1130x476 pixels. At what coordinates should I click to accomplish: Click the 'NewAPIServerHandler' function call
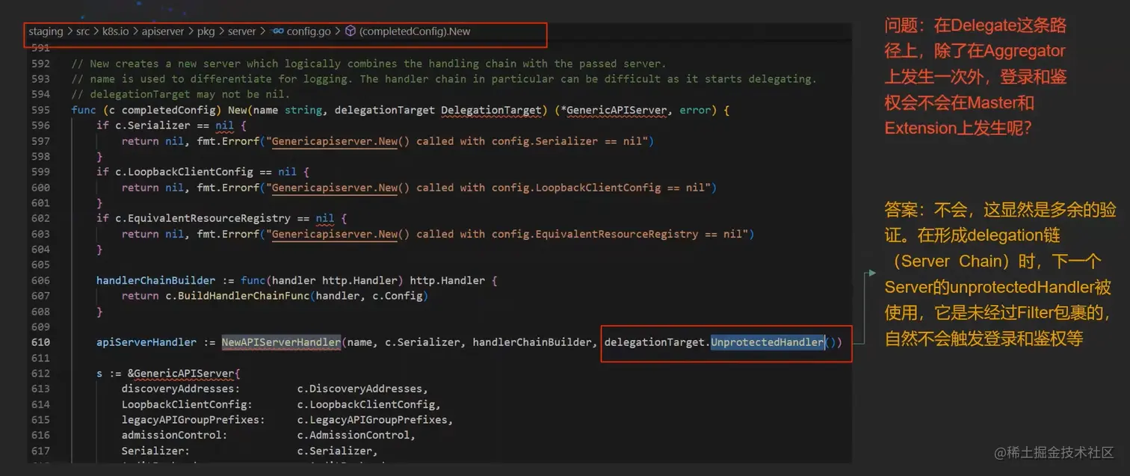[x=281, y=342]
